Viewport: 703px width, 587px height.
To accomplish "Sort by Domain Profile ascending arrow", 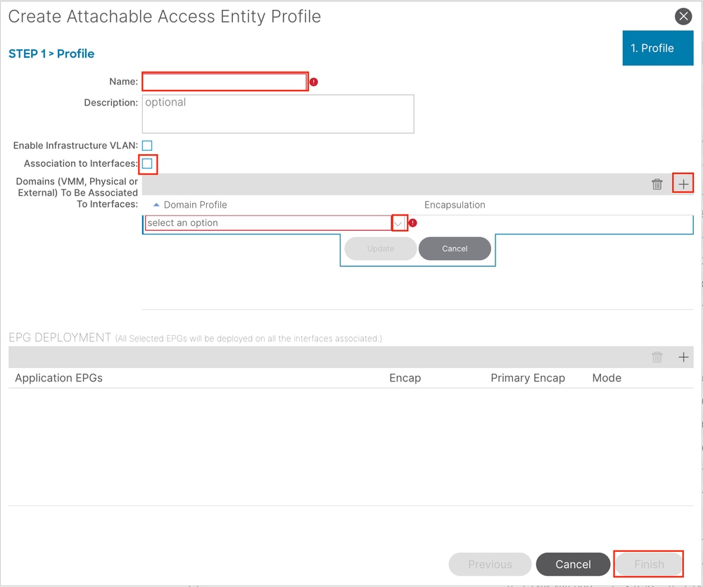I will [156, 205].
